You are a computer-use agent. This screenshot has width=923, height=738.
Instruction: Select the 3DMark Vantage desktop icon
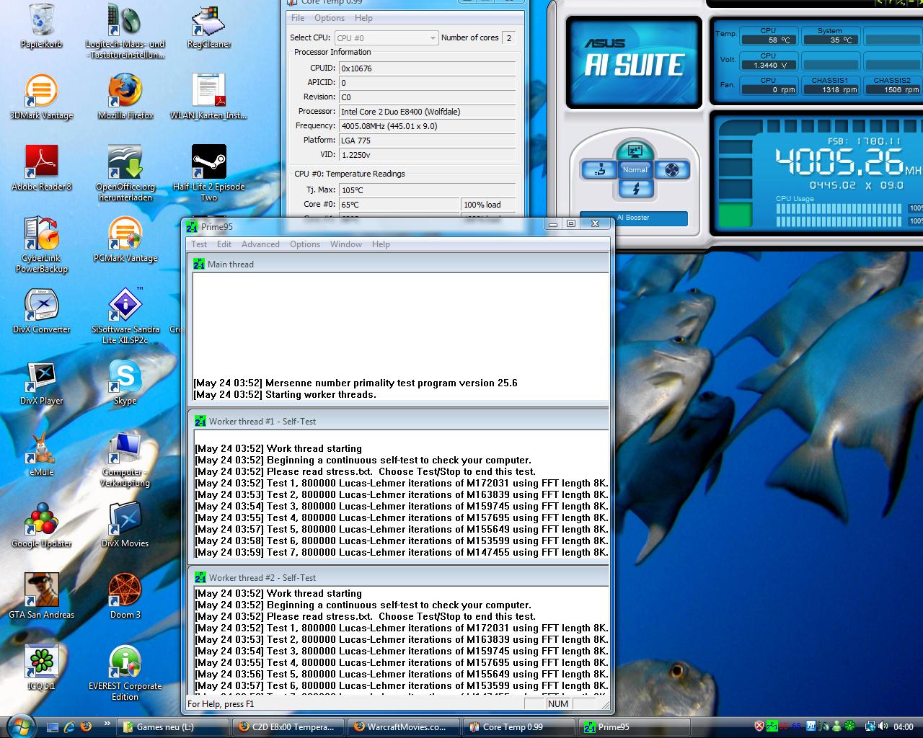[x=41, y=97]
